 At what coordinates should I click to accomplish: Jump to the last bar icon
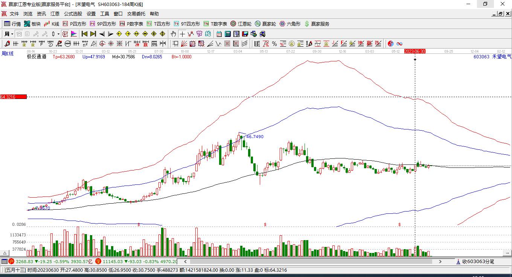[x=93, y=34]
